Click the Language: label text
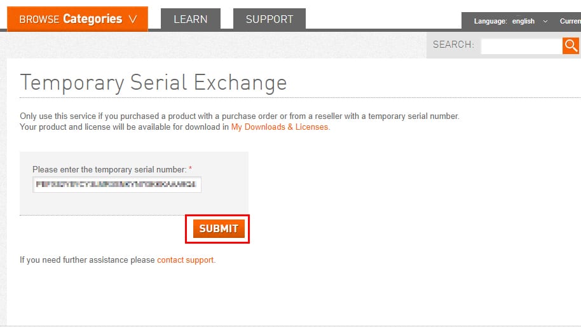This screenshot has width=581, height=327. tap(490, 21)
